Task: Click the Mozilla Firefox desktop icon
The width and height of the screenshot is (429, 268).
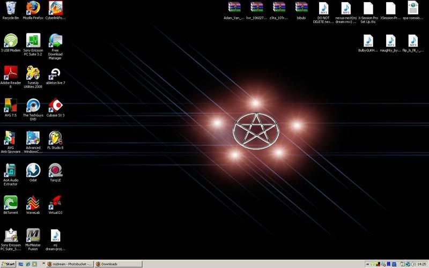Action: pos(33,8)
